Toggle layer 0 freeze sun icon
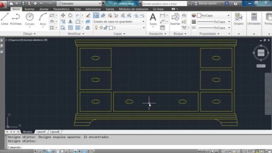Image resolution: width=272 pixels, height=153 pixels. pos(101,28)
